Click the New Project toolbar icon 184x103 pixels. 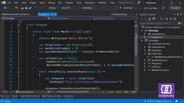point(16,8)
